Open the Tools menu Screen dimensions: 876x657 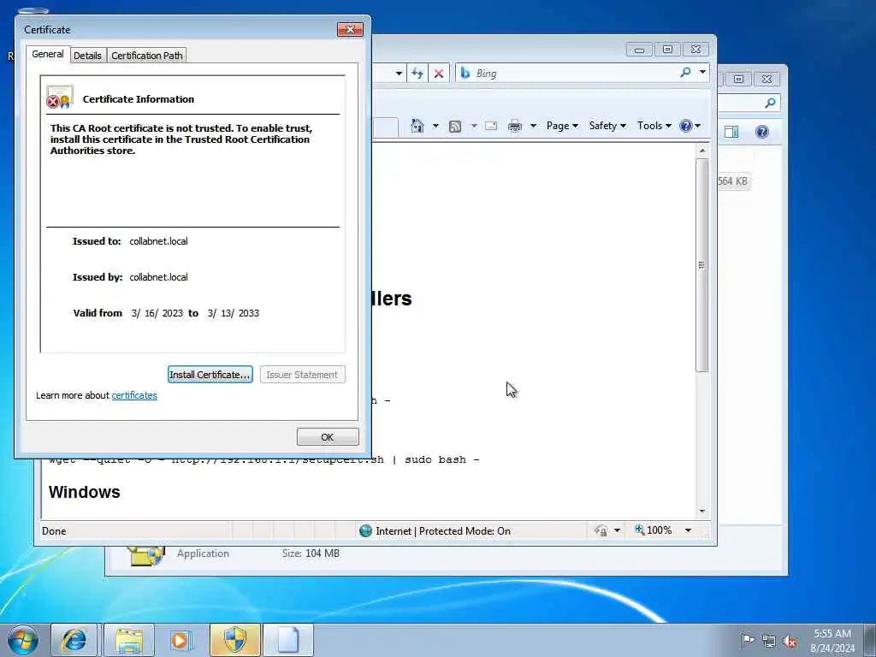pos(654,126)
